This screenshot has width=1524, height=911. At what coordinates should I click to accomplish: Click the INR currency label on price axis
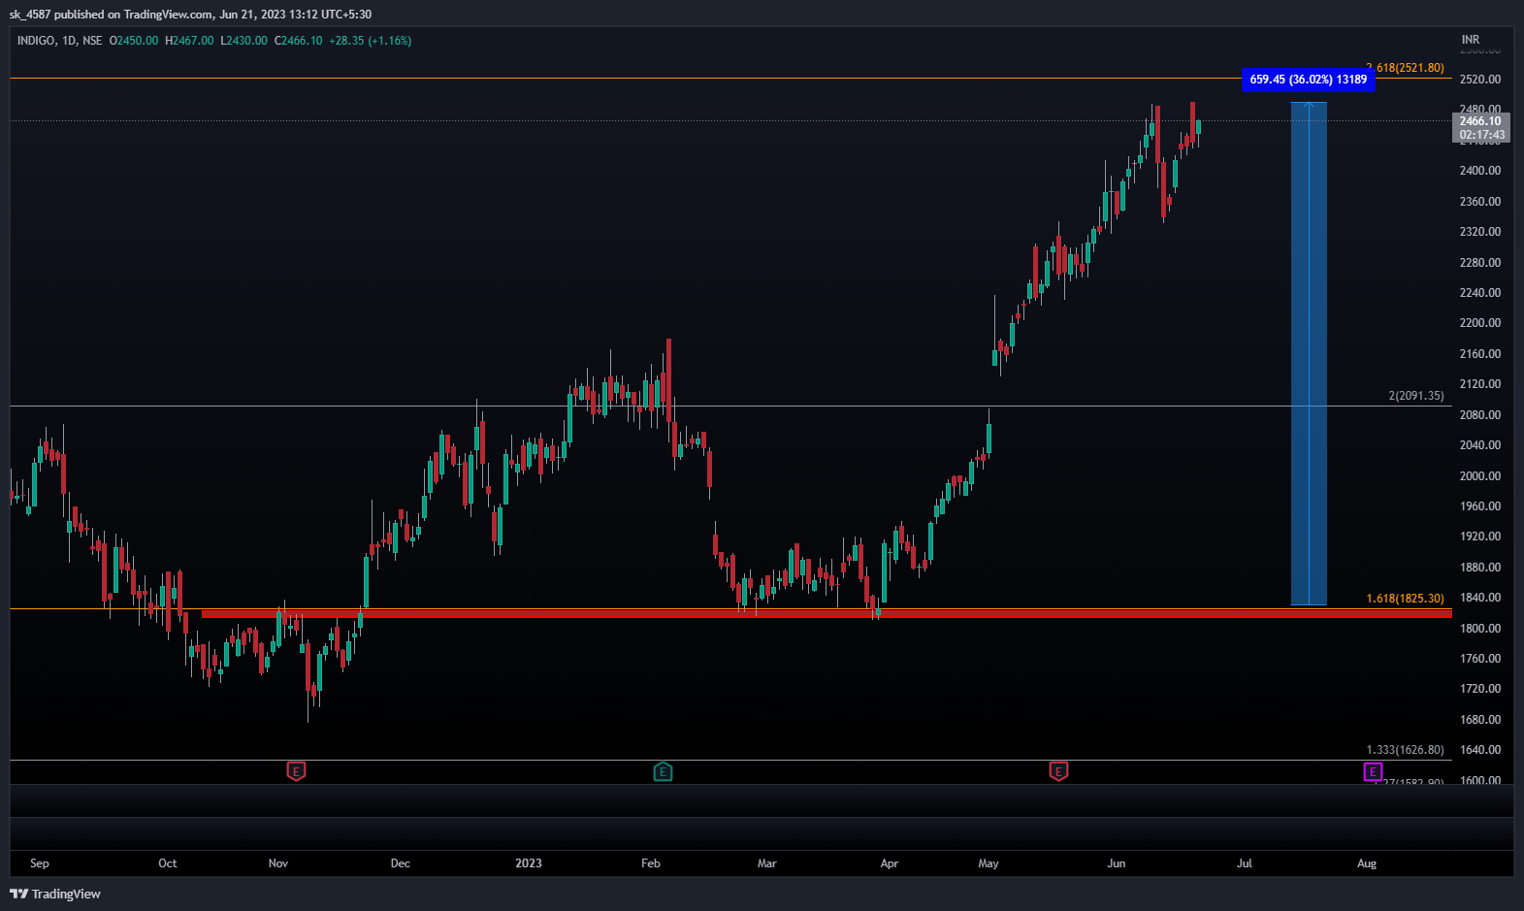pyautogui.click(x=1471, y=40)
